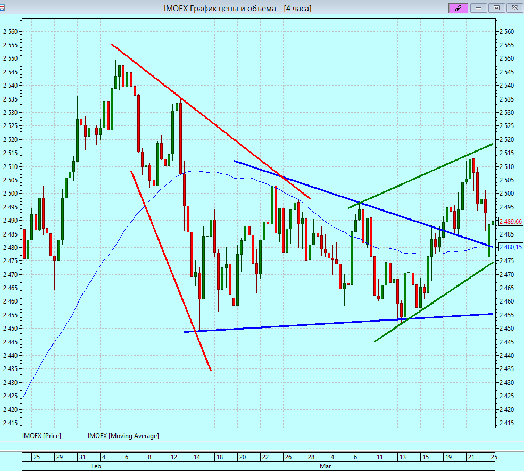The height and width of the screenshot is (471, 524).
Task: Click date label 28 on the time axis
Action: [x=311, y=457]
